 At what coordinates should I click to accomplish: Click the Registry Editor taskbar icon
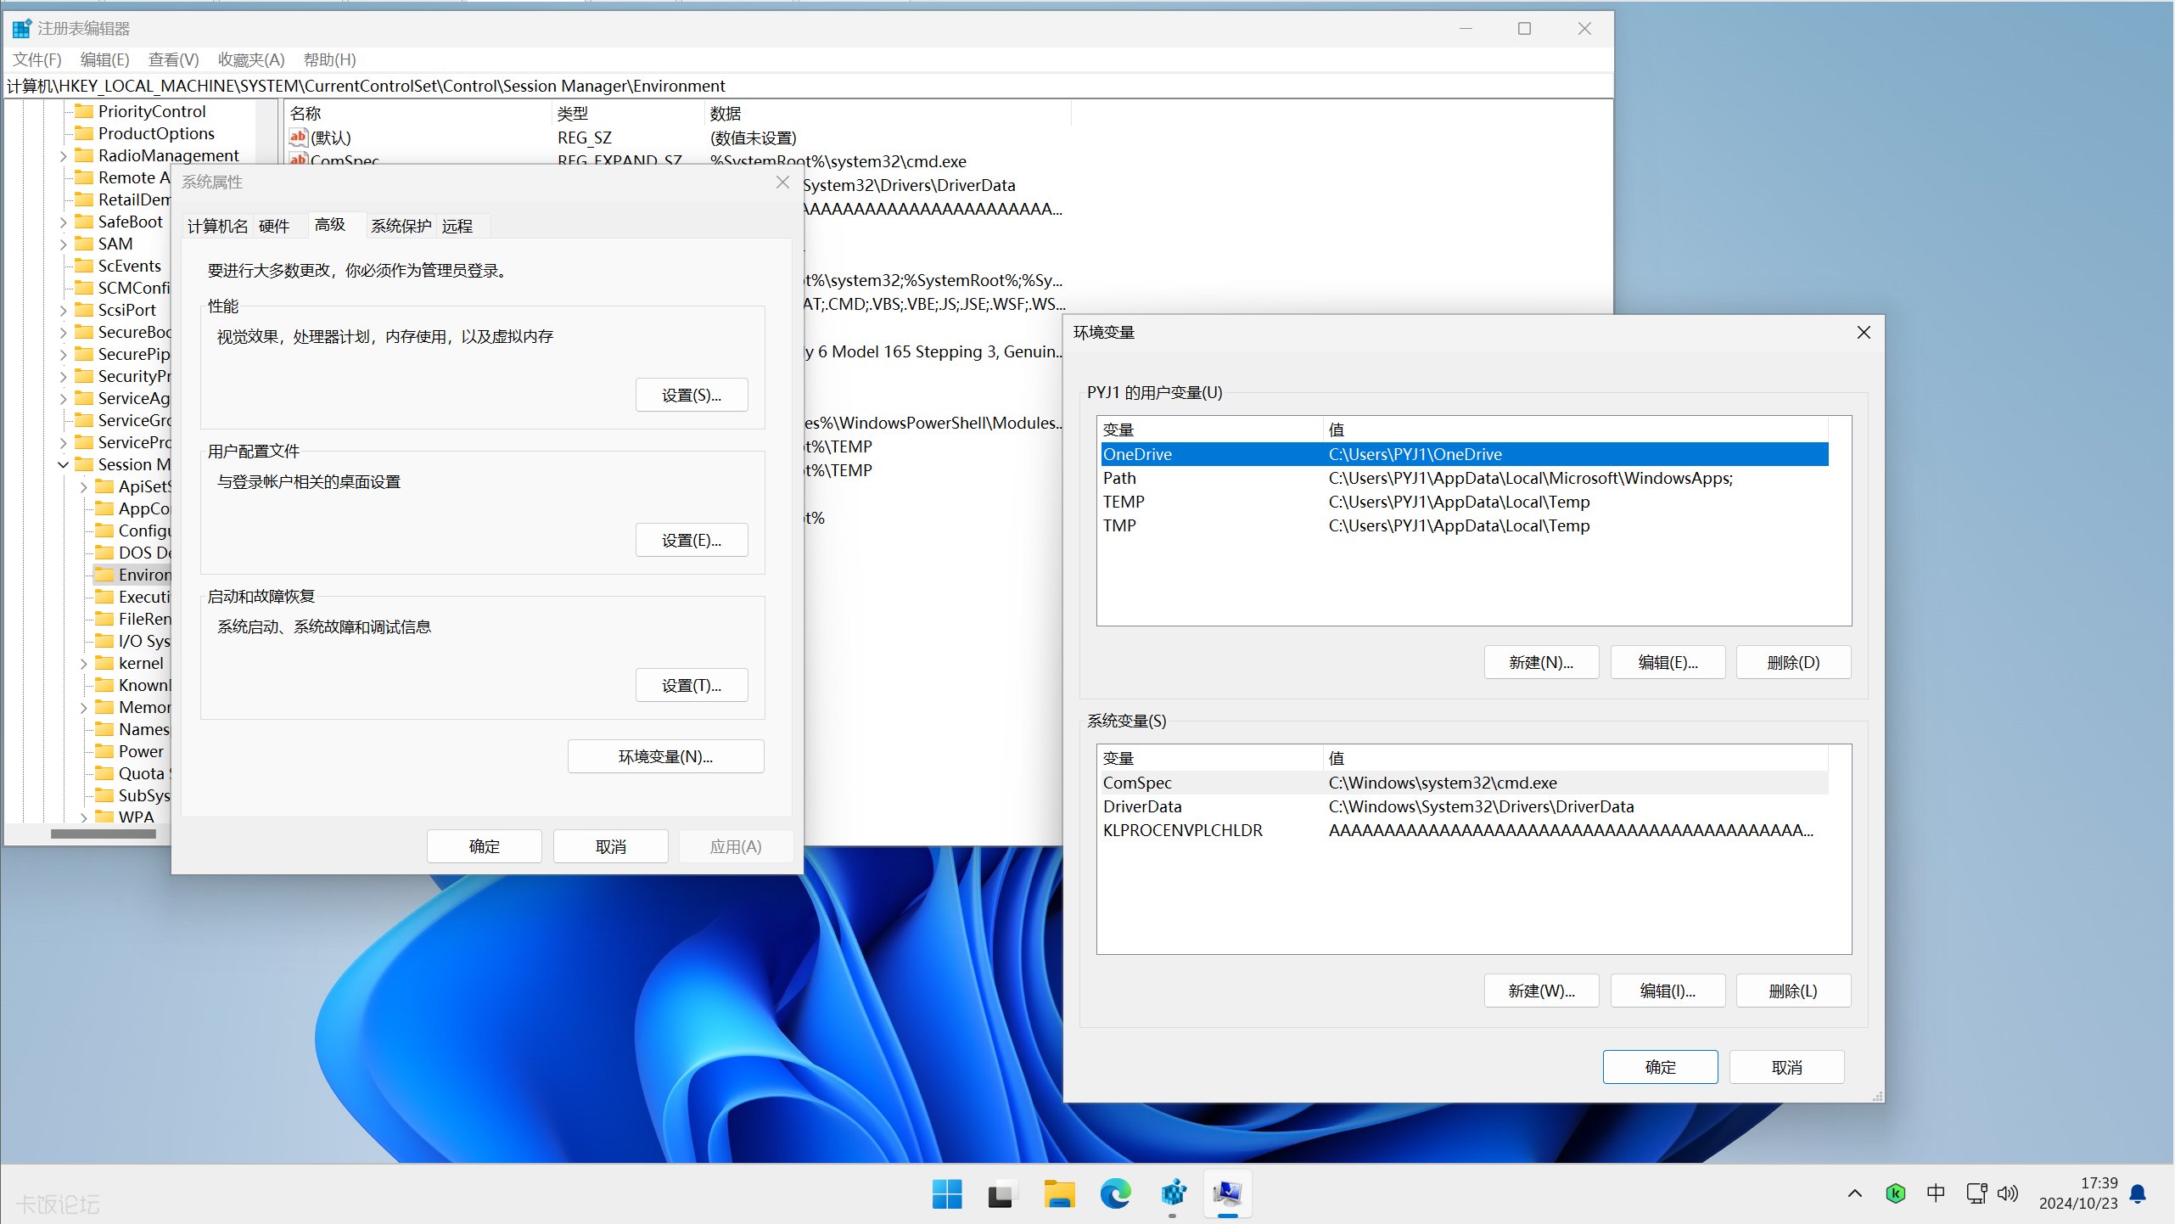1172,1194
